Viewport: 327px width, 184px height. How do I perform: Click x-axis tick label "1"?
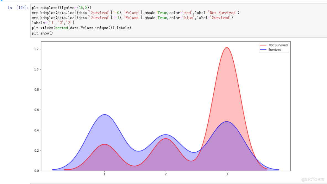point(104,174)
